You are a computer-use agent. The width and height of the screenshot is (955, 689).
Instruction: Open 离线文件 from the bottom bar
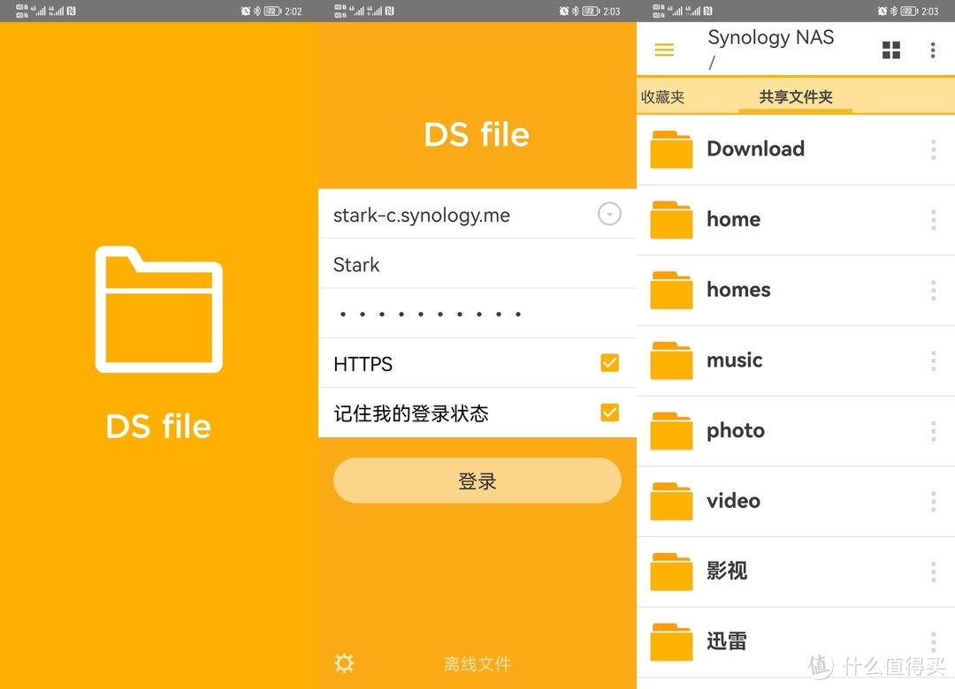(x=477, y=663)
